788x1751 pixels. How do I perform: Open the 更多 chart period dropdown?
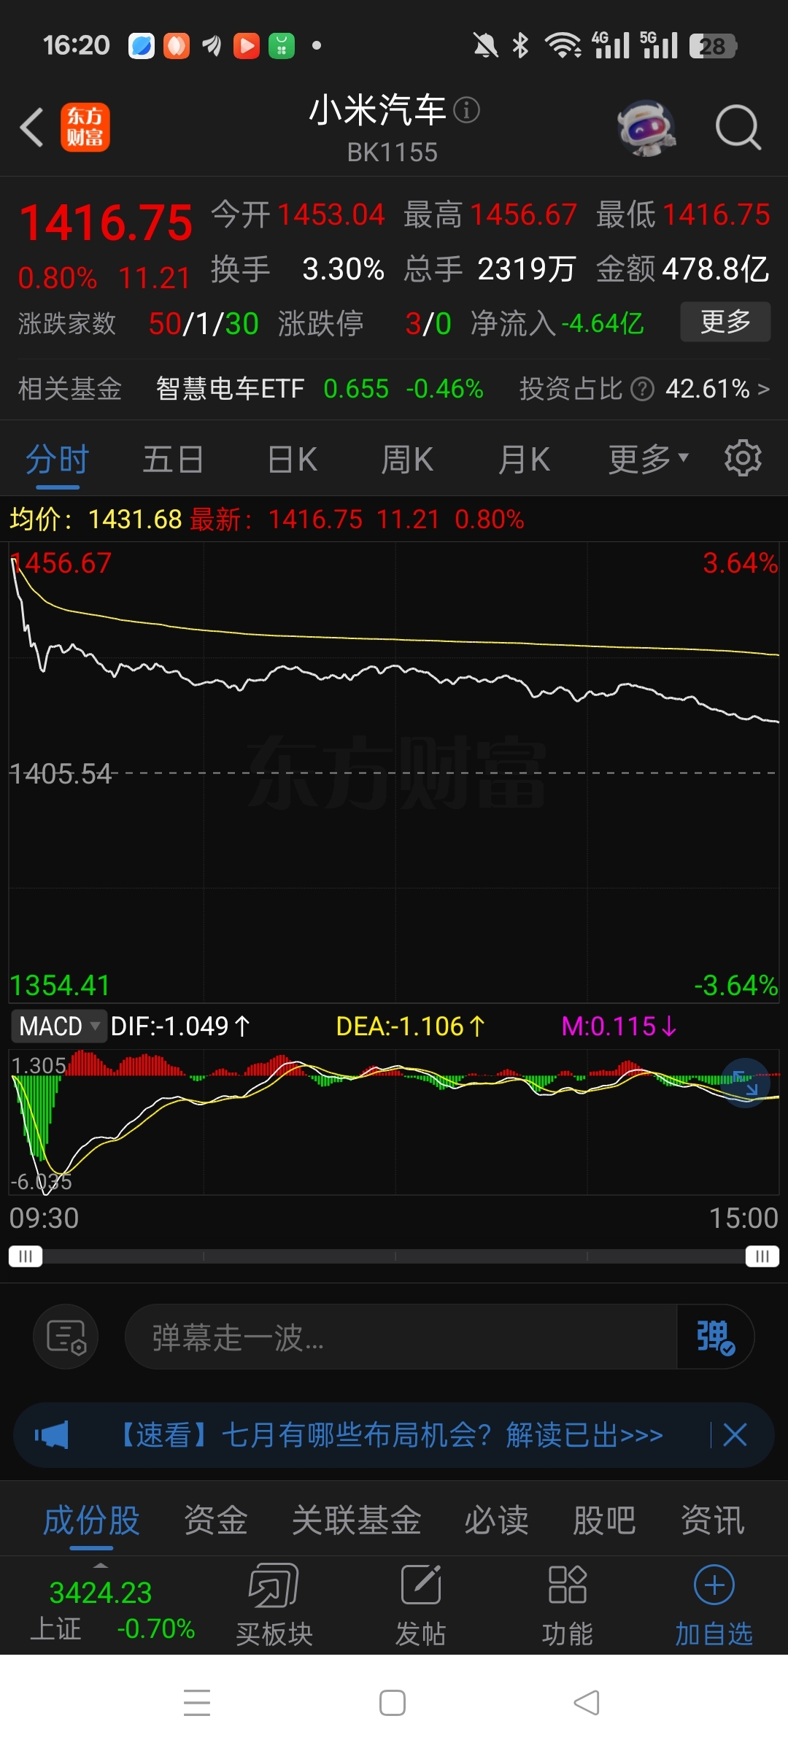tap(648, 460)
